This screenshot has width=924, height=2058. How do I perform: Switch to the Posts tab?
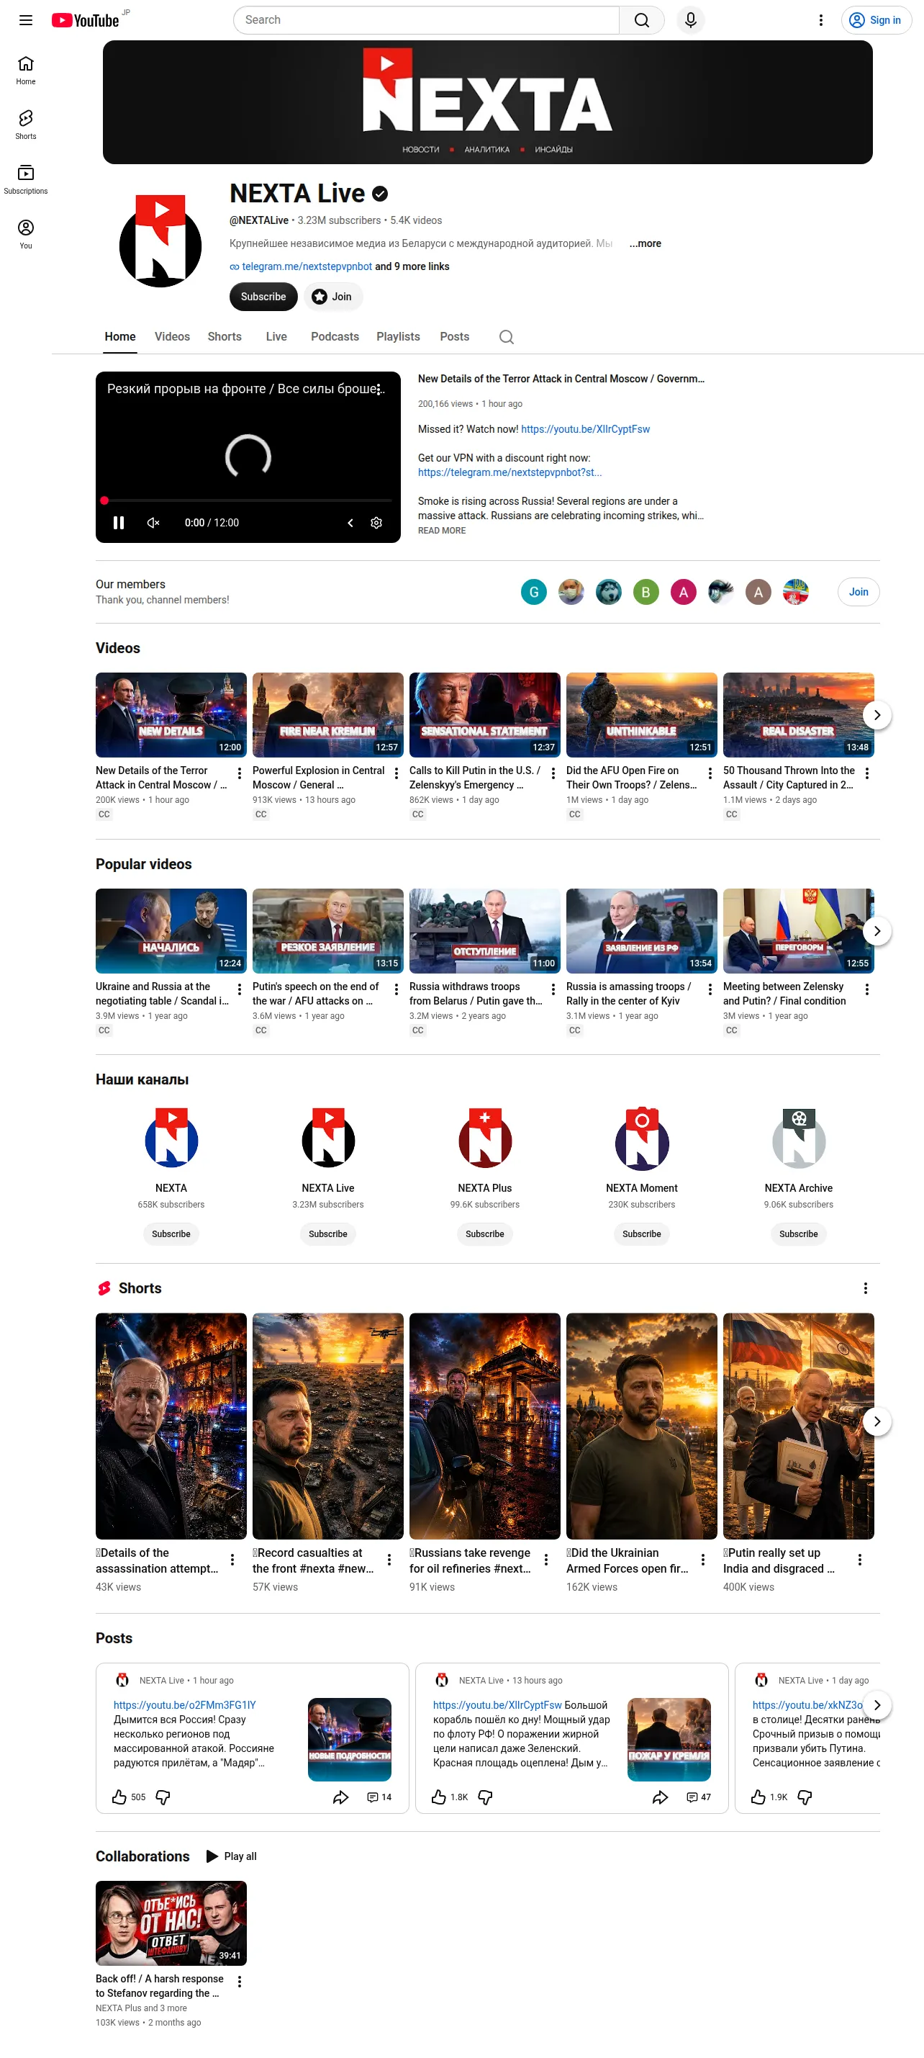454,337
